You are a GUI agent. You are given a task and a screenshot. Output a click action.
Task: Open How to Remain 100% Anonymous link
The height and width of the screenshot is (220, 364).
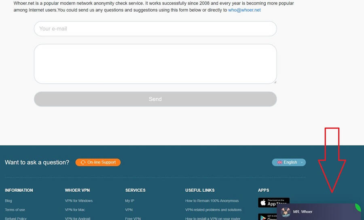click(212, 201)
